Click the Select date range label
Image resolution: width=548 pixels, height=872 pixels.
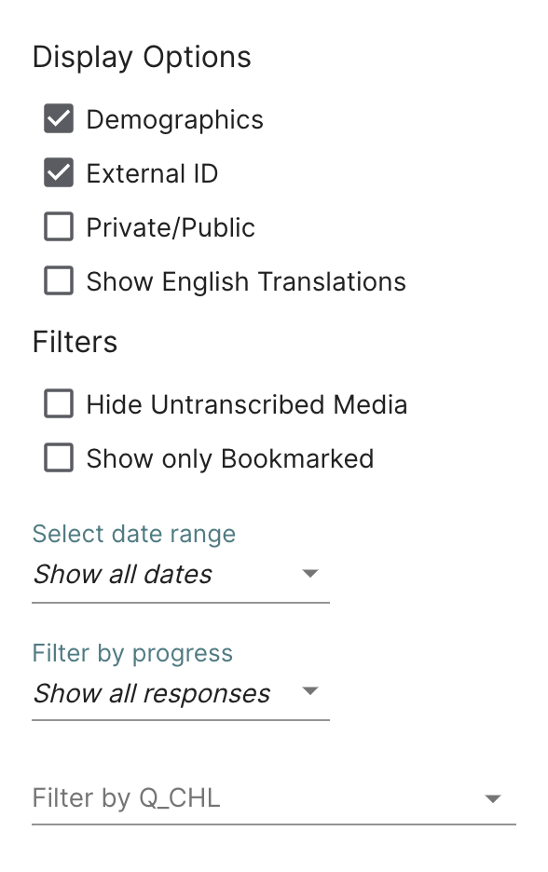pyautogui.click(x=133, y=534)
